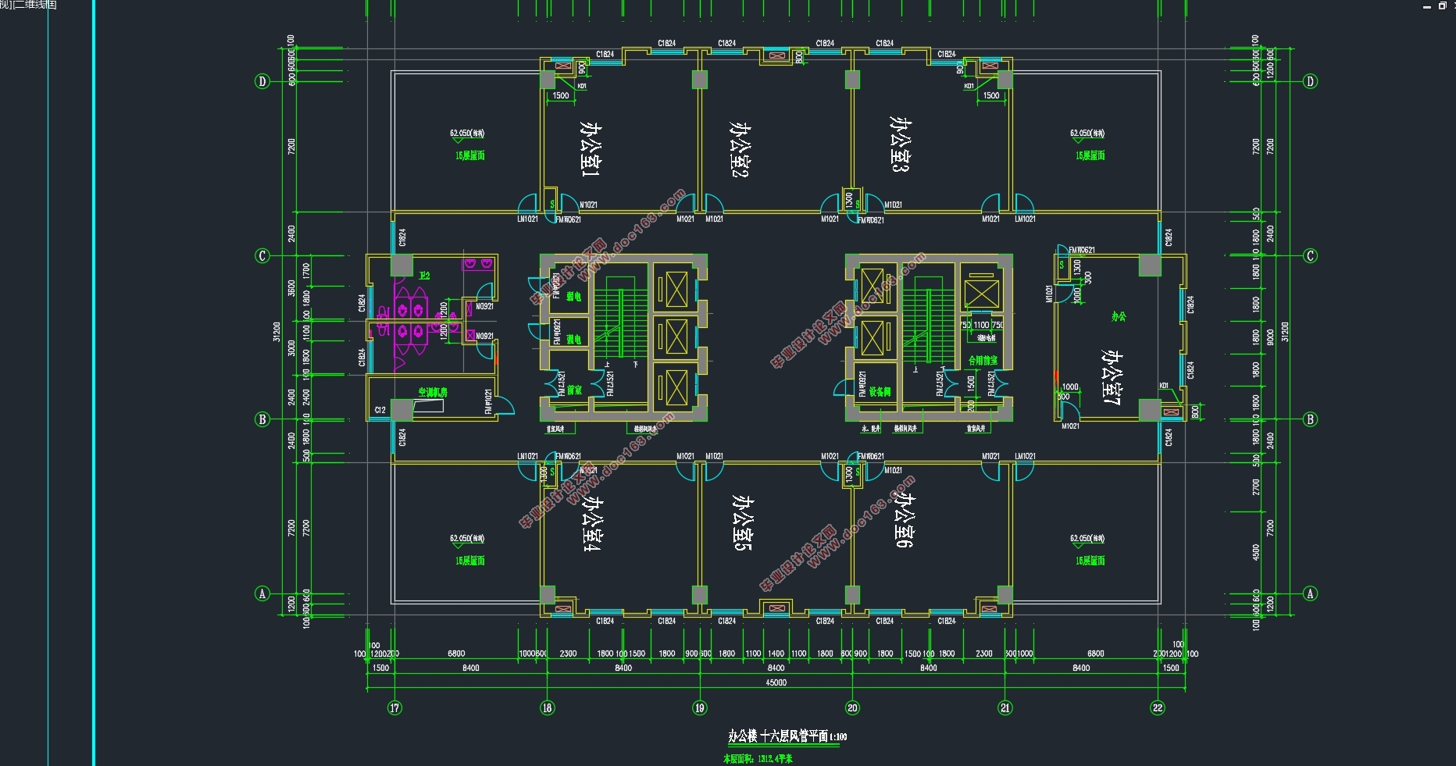1456x766 pixels.
Task: Click the 本层面积 floor area note
Action: [758, 758]
